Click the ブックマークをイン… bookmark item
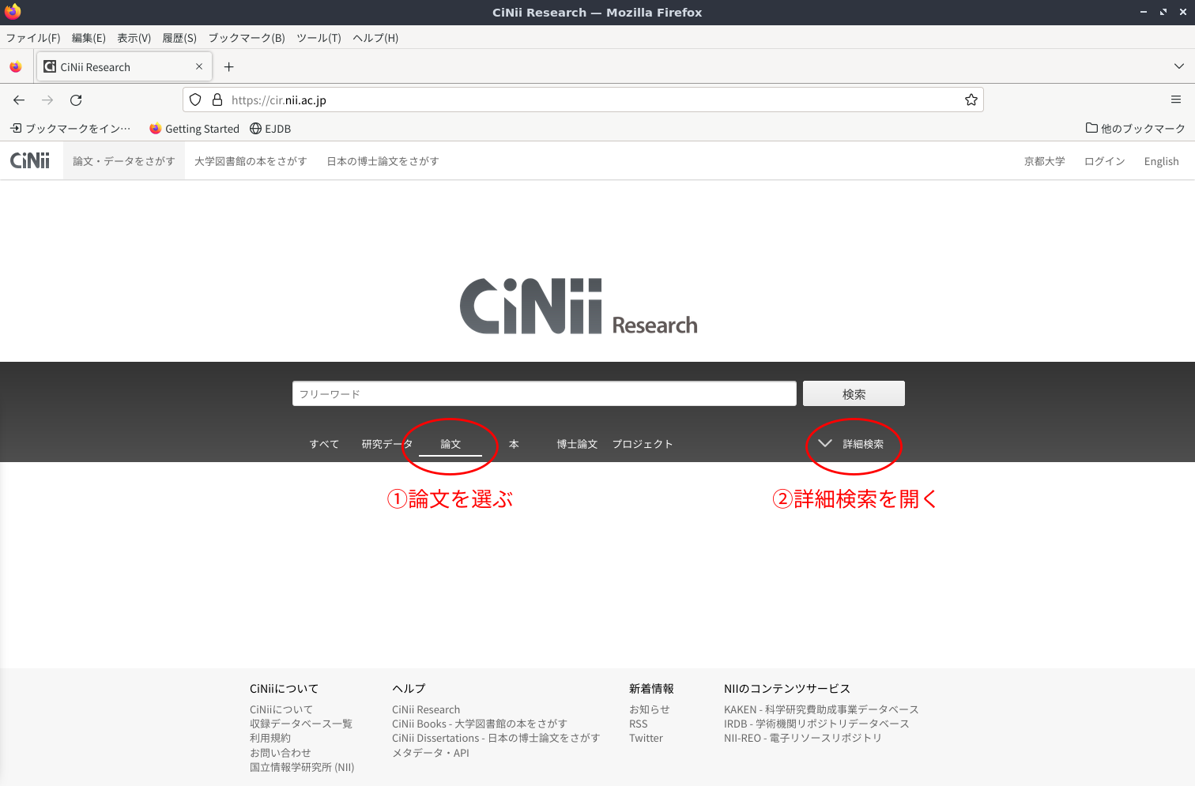The width and height of the screenshot is (1195, 786). tap(70, 128)
